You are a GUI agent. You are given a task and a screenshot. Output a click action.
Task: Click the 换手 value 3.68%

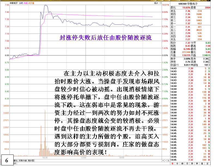point(187,59)
